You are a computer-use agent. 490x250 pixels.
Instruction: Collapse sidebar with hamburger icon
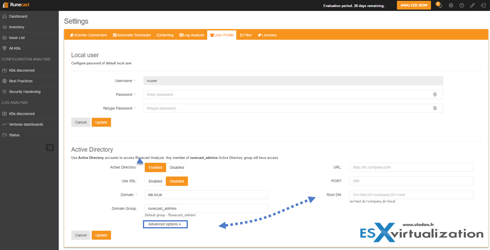click(50, 148)
